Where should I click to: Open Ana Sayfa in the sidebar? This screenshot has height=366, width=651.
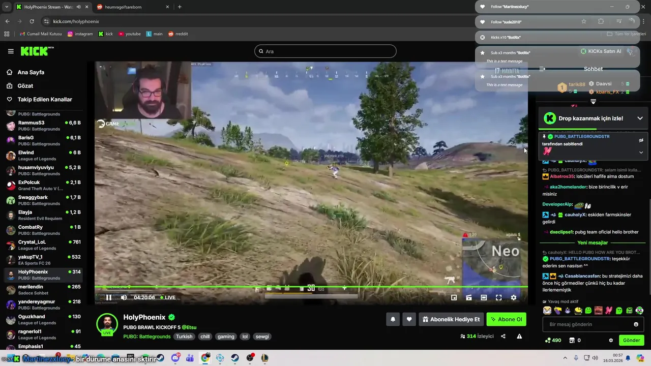(x=31, y=72)
